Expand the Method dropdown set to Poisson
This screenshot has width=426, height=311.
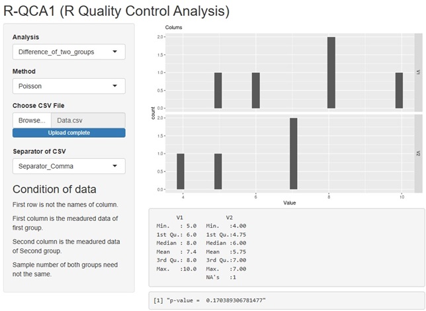pos(69,86)
